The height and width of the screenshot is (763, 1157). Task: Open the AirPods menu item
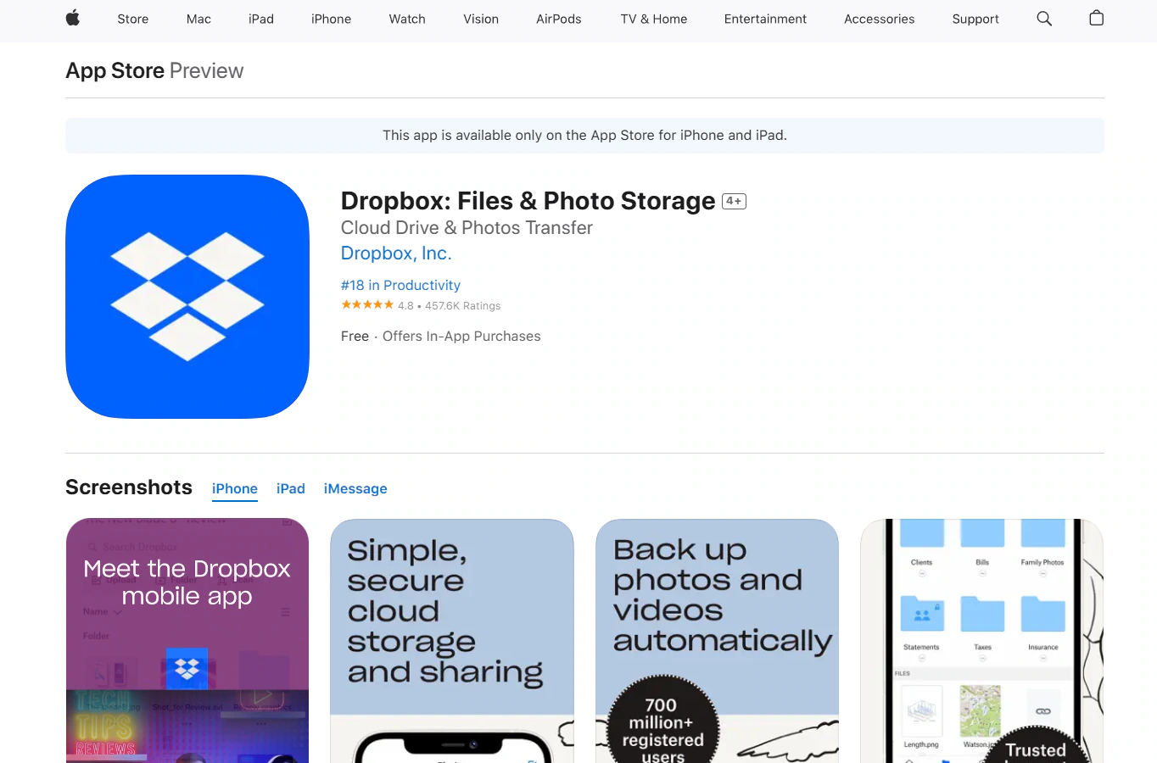tap(559, 19)
